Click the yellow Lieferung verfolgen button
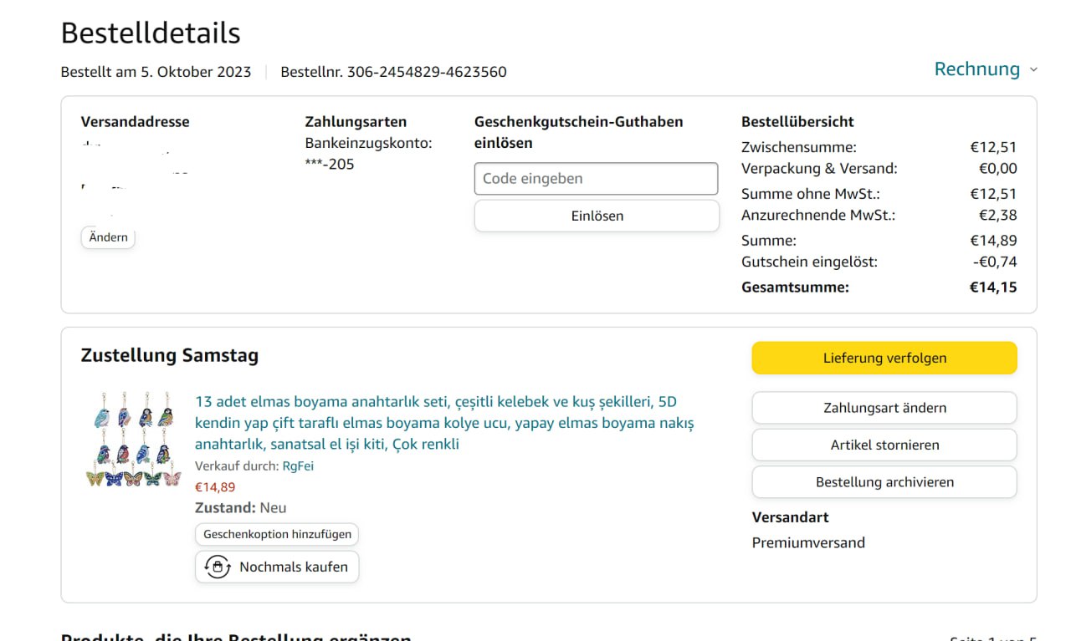The width and height of the screenshot is (1071, 641). coord(884,358)
